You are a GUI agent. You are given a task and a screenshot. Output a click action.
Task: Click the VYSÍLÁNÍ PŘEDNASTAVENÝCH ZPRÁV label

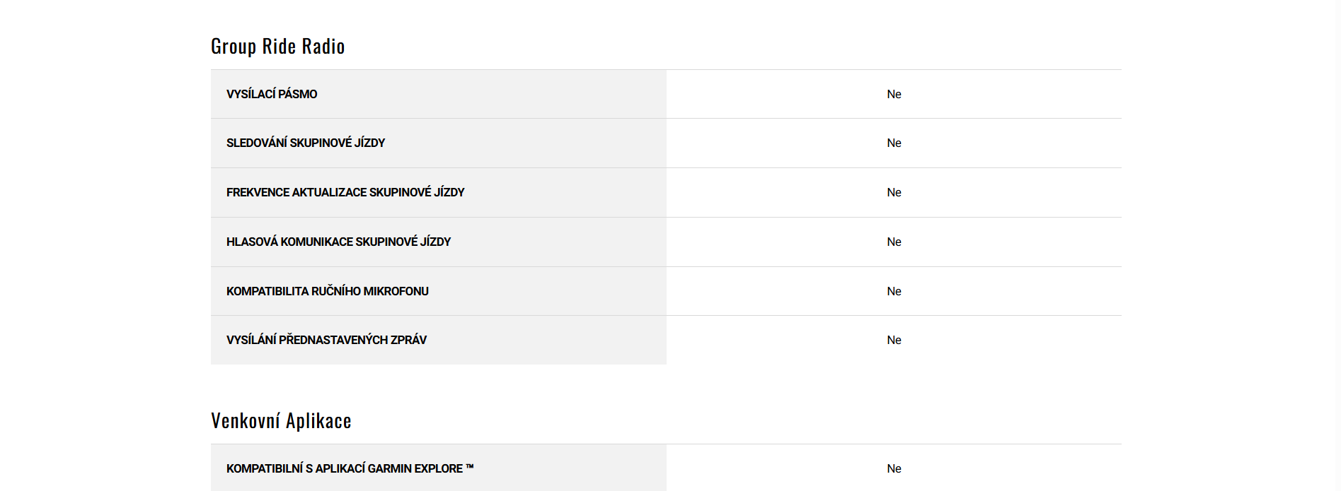click(x=326, y=340)
